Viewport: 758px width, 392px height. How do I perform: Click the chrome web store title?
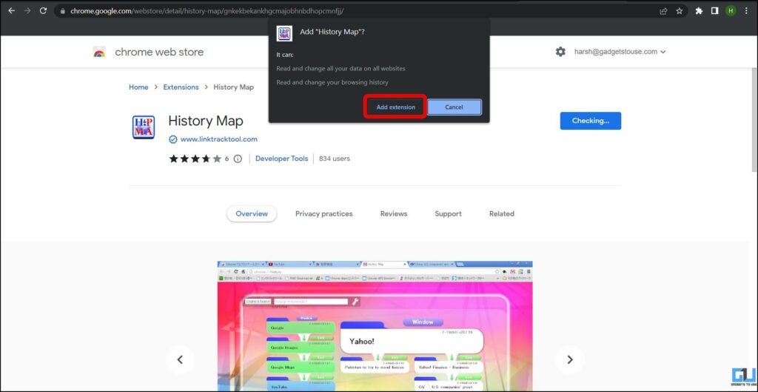[x=159, y=53]
